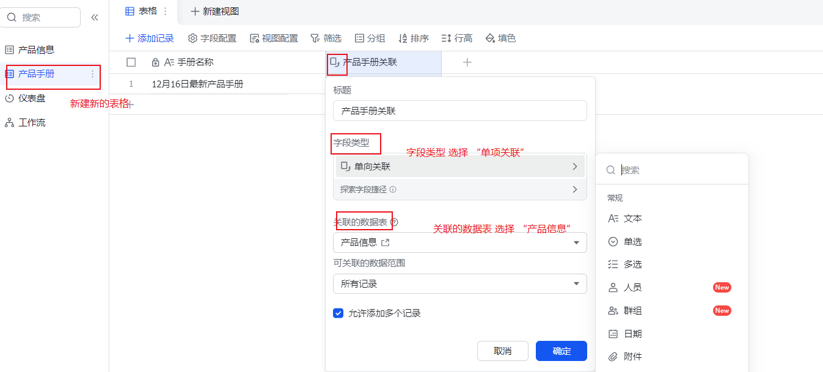
Task: Click the plus icon to add column
Action: pos(467,62)
